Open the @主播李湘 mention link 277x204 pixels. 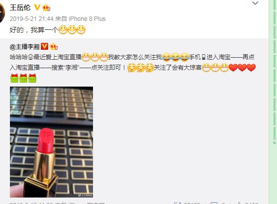click(x=24, y=47)
